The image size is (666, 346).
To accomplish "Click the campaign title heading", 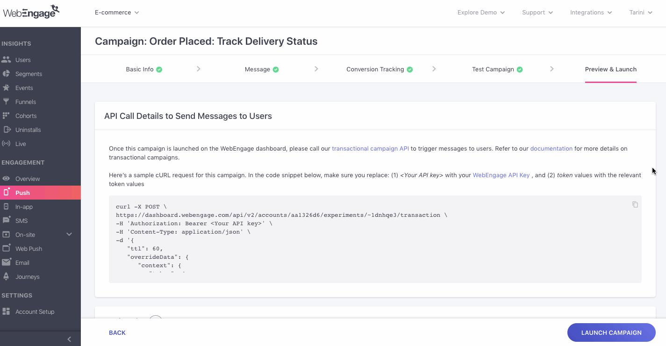I will 206,41.
